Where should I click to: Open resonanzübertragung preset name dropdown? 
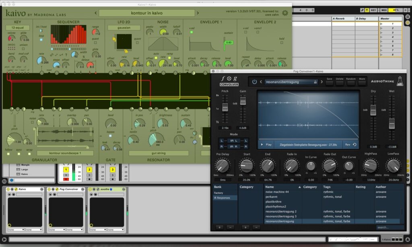pyautogui.click(x=291, y=82)
